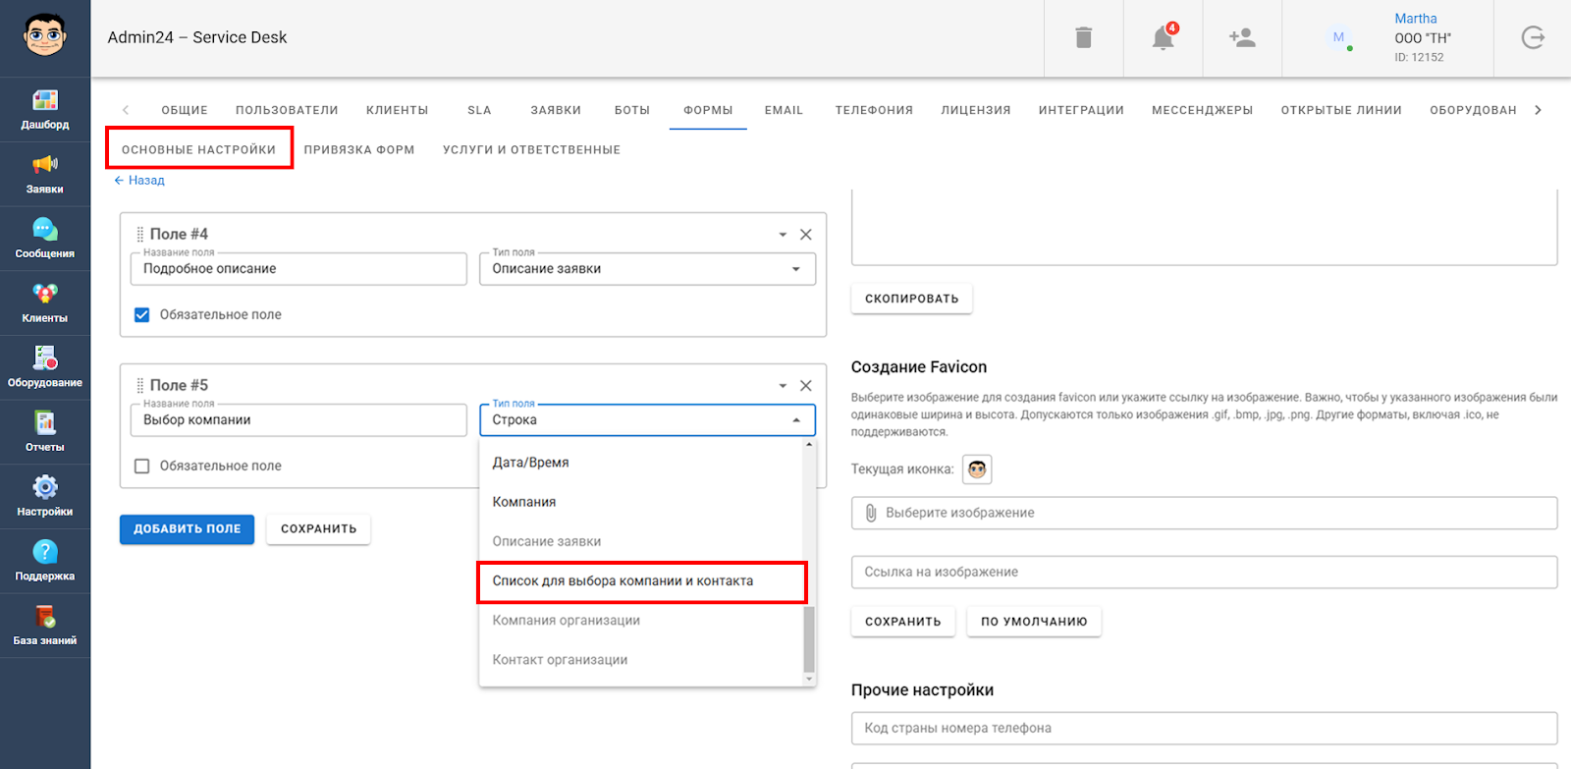This screenshot has width=1571, height=769.
Task: Click the Добавить поле button
Action: (x=187, y=529)
